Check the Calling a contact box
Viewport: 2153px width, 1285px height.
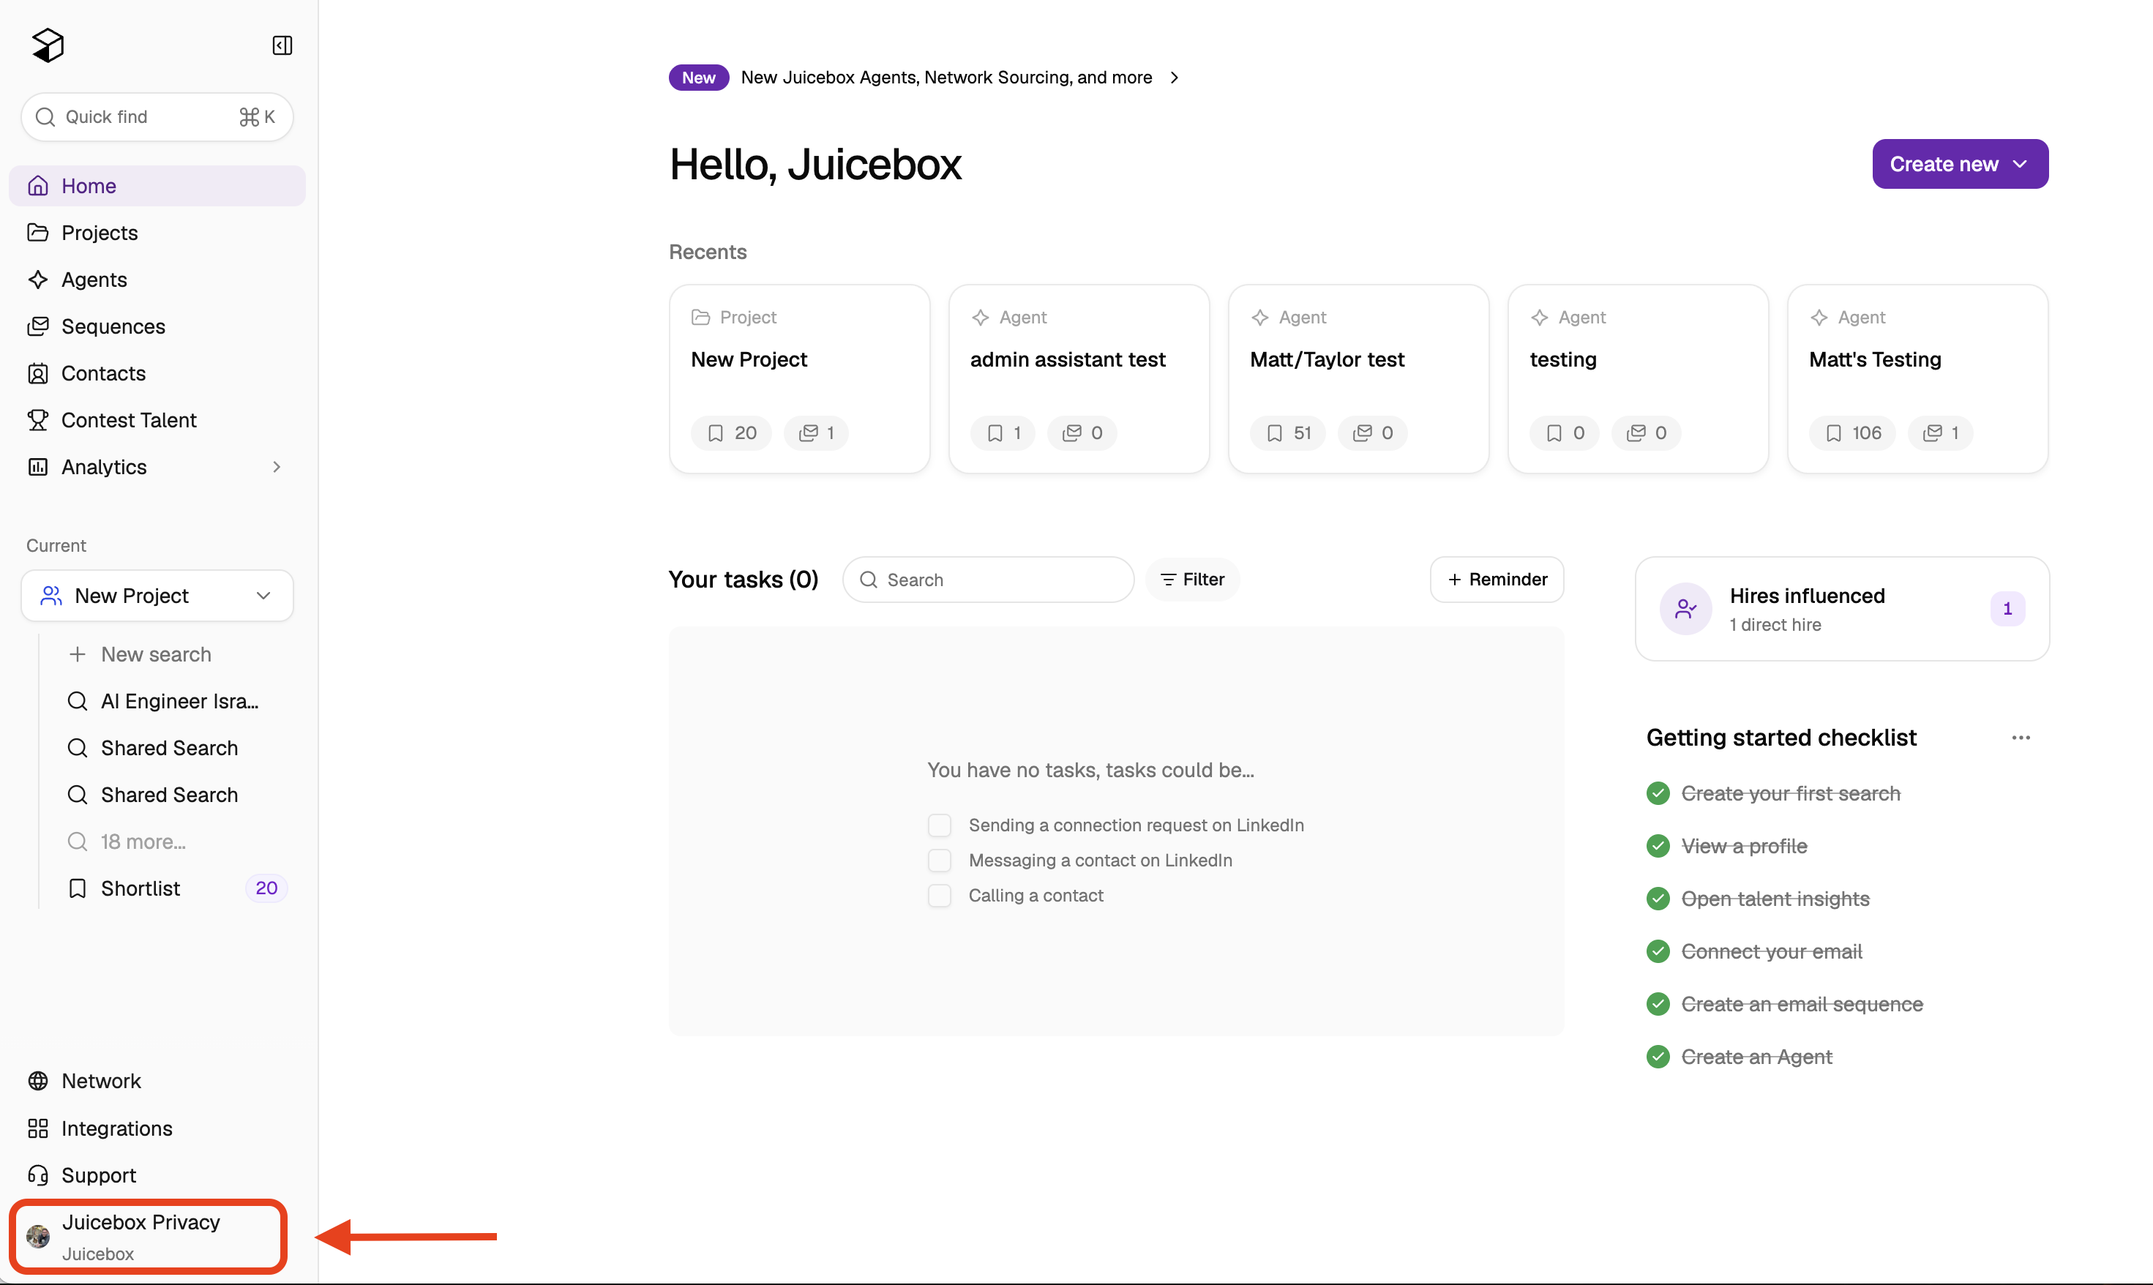click(940, 896)
